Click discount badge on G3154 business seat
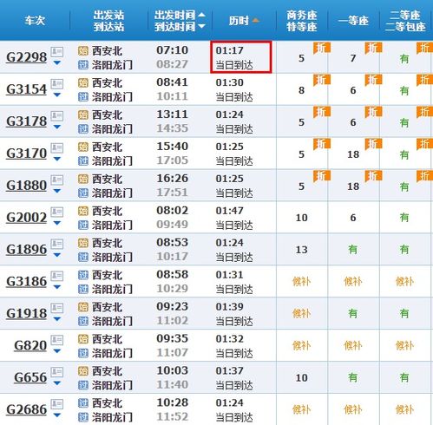The image size is (433, 425). pyautogui.click(x=322, y=80)
